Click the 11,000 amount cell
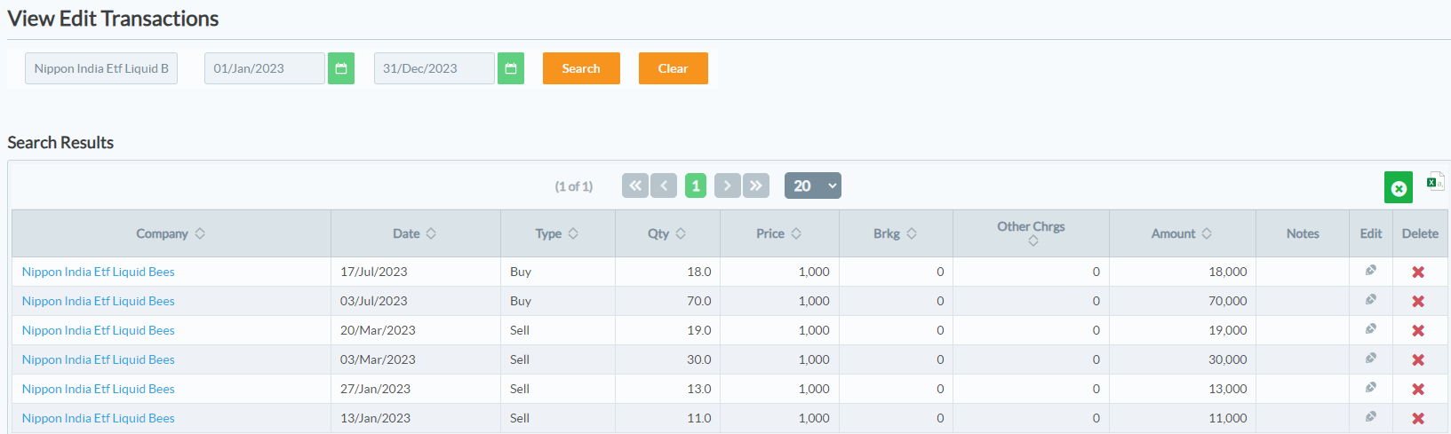This screenshot has height=434, width=1451. point(1183,418)
